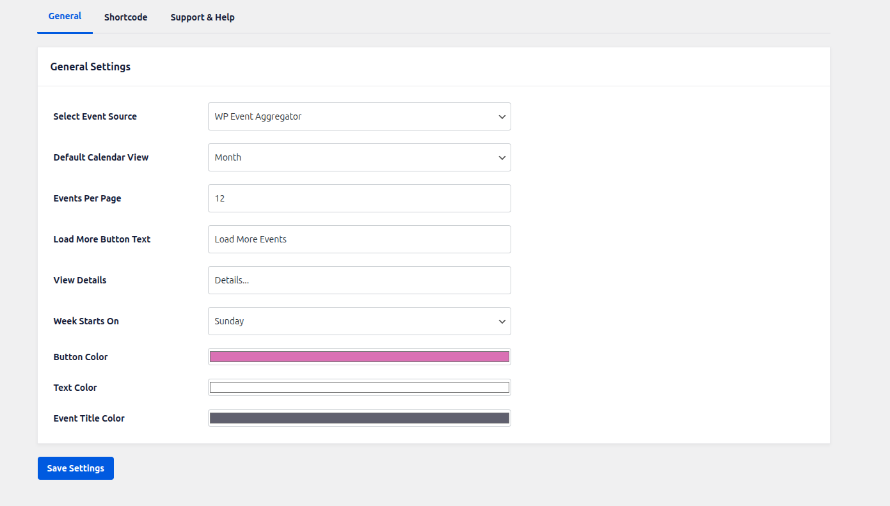Open the pink Button Color swatch

(x=359, y=357)
